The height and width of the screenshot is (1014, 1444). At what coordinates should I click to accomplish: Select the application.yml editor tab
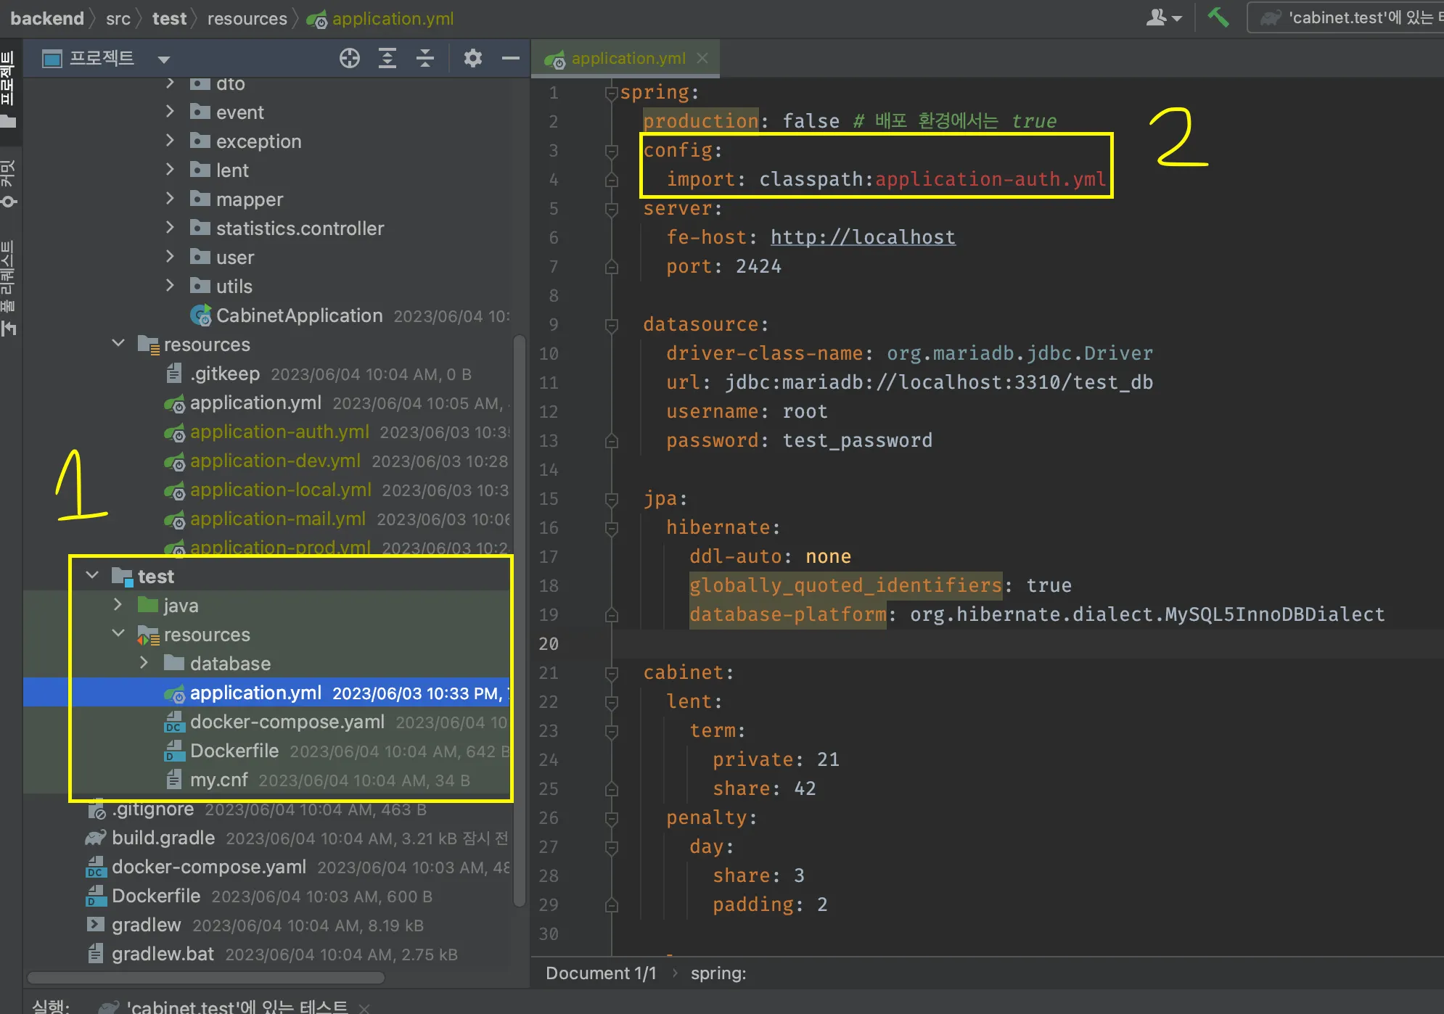[628, 59]
